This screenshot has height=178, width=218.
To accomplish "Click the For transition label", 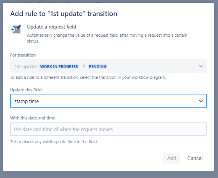I will 23,55.
